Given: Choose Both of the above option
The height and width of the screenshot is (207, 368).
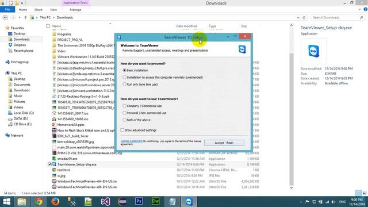Looking at the screenshot, I should click(124, 120).
